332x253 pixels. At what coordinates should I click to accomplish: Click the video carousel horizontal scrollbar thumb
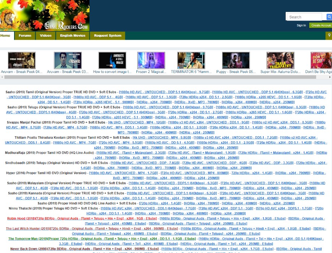160,77
